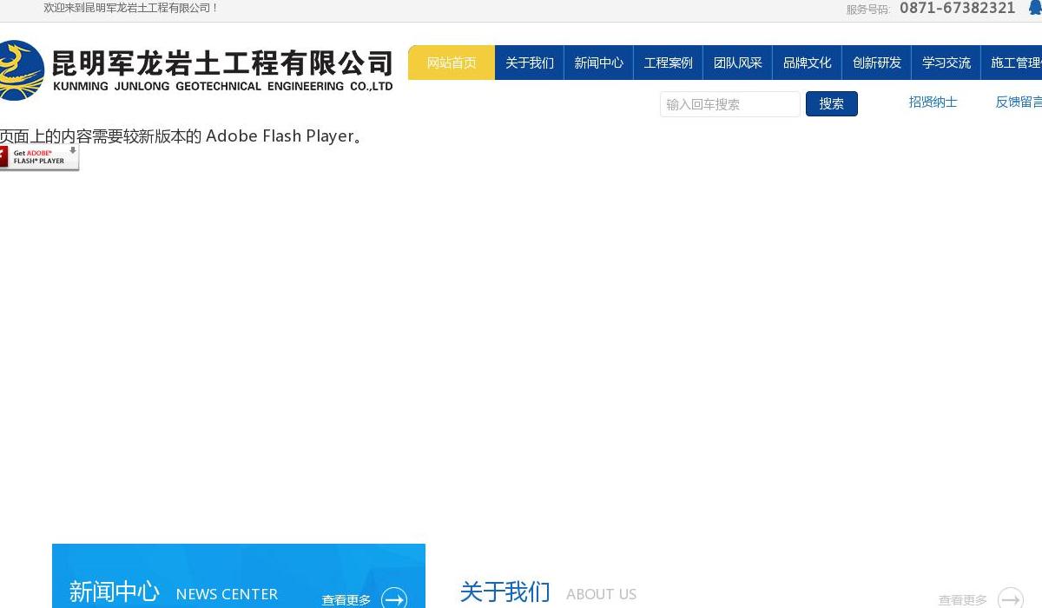Click the 昆明军龙岩土工程有限公司 company name
The image size is (1042, 608).
point(223,63)
